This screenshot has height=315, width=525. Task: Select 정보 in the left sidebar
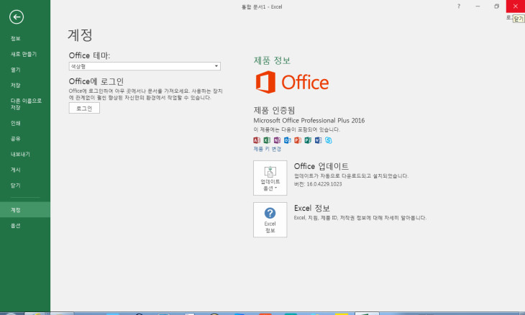point(16,38)
